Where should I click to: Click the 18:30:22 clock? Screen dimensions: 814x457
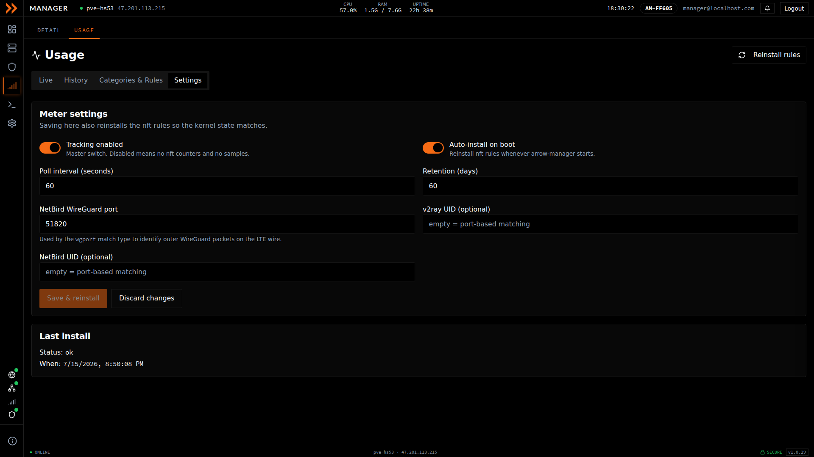point(621,8)
